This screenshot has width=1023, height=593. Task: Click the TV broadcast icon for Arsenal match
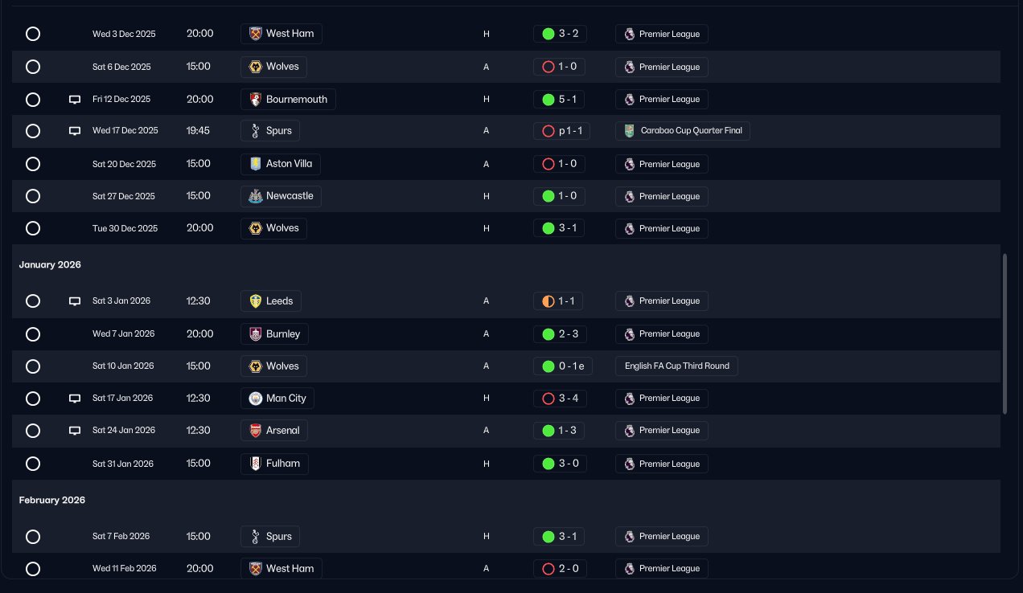(75, 431)
